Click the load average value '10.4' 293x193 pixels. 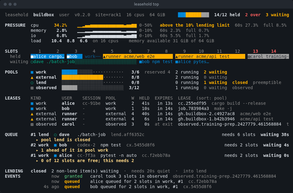[x=57, y=41]
